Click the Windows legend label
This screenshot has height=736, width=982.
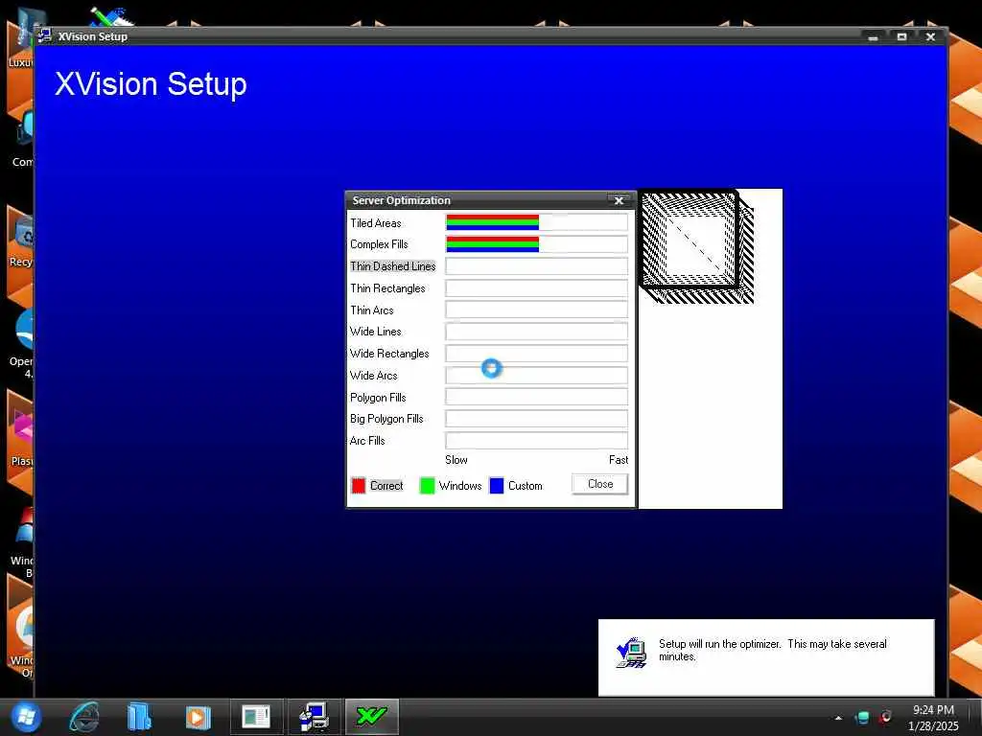point(460,486)
